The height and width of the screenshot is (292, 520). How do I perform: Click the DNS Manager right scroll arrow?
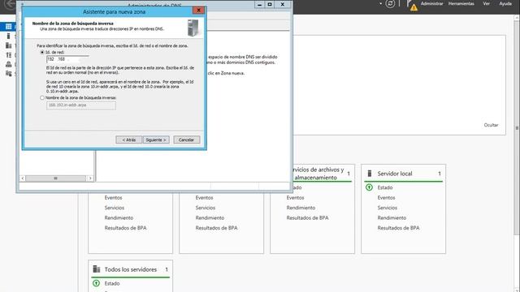(x=90, y=178)
